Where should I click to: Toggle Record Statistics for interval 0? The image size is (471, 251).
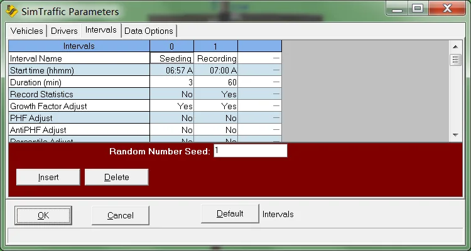(x=172, y=94)
